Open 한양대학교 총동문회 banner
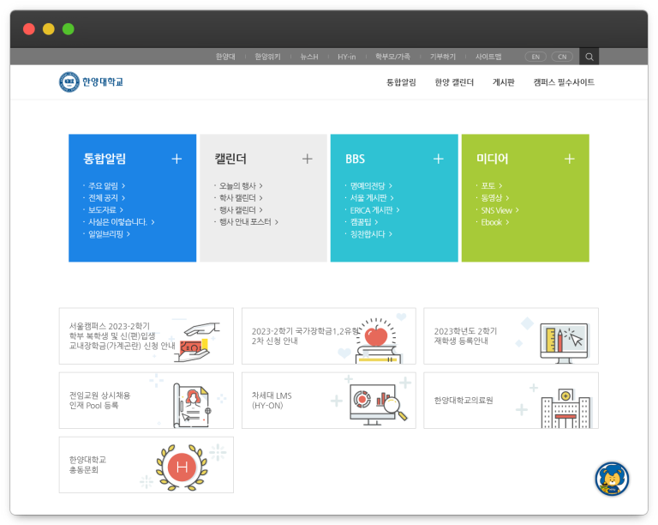The height and width of the screenshot is (525, 658). (146, 465)
